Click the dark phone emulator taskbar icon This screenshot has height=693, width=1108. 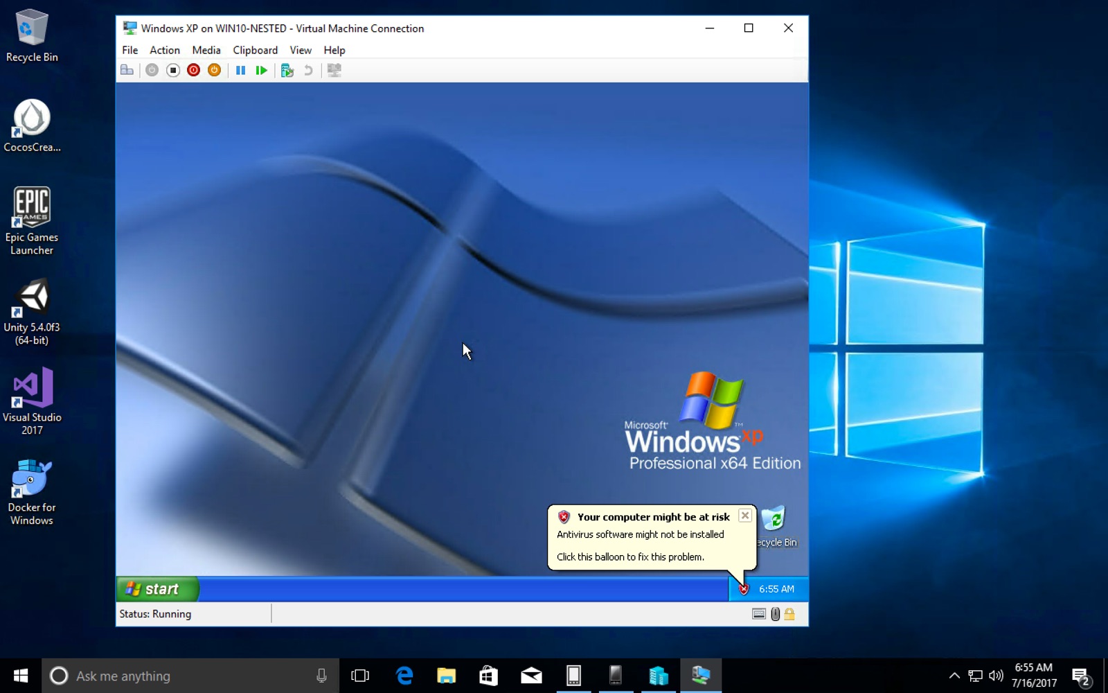pos(616,676)
